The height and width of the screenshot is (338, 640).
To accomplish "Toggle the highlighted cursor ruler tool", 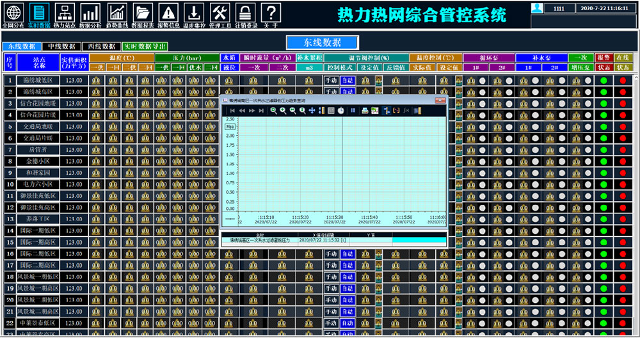I will 387,111.
